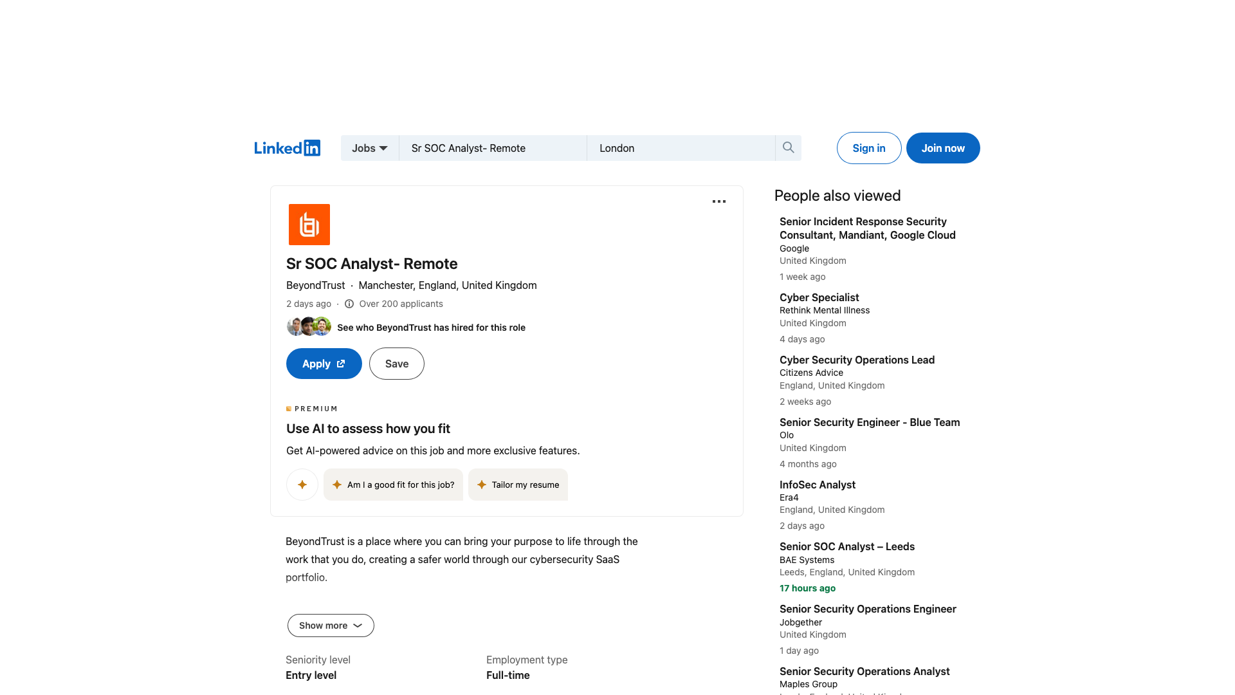Click '17 hours ago' posting time

pos(807,588)
